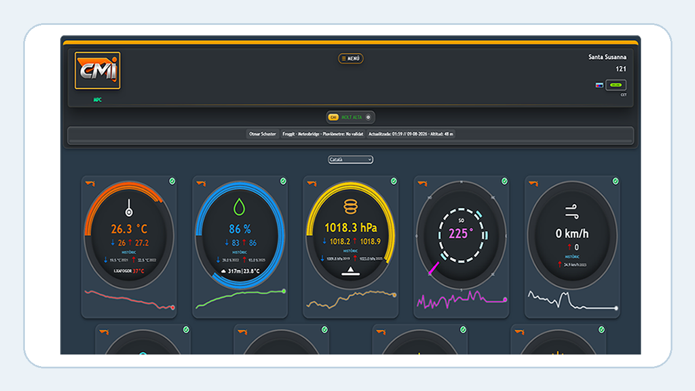Image resolution: width=695 pixels, height=391 pixels.
Task: Click HISTÒRIC label in temperature card
Action: click(x=129, y=252)
